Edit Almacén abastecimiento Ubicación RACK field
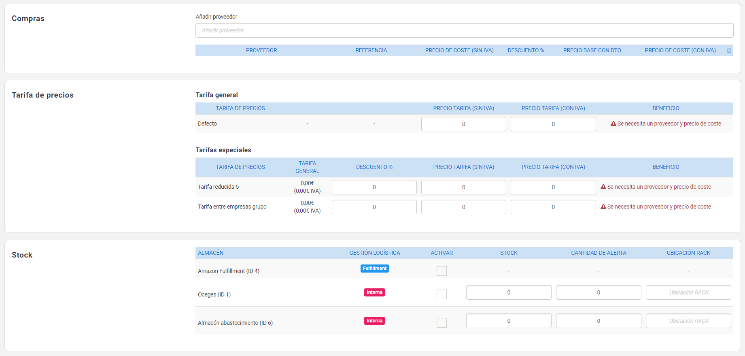Viewport: 745px width, 356px height. 688,321
